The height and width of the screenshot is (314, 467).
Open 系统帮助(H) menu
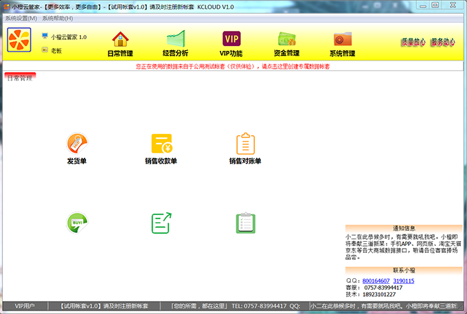pos(58,19)
